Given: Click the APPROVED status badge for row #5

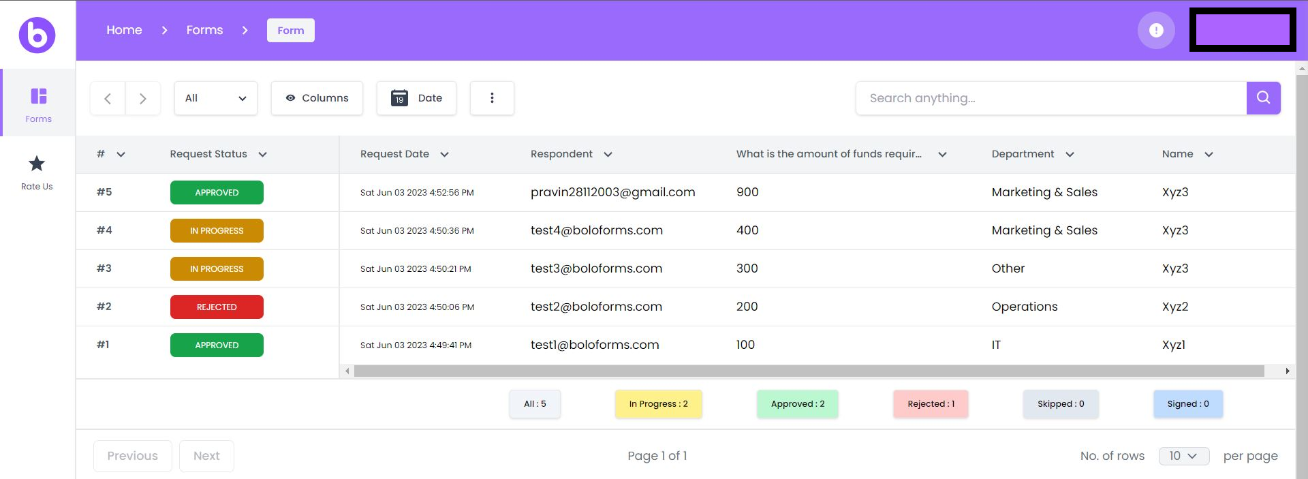Looking at the screenshot, I should pyautogui.click(x=217, y=193).
